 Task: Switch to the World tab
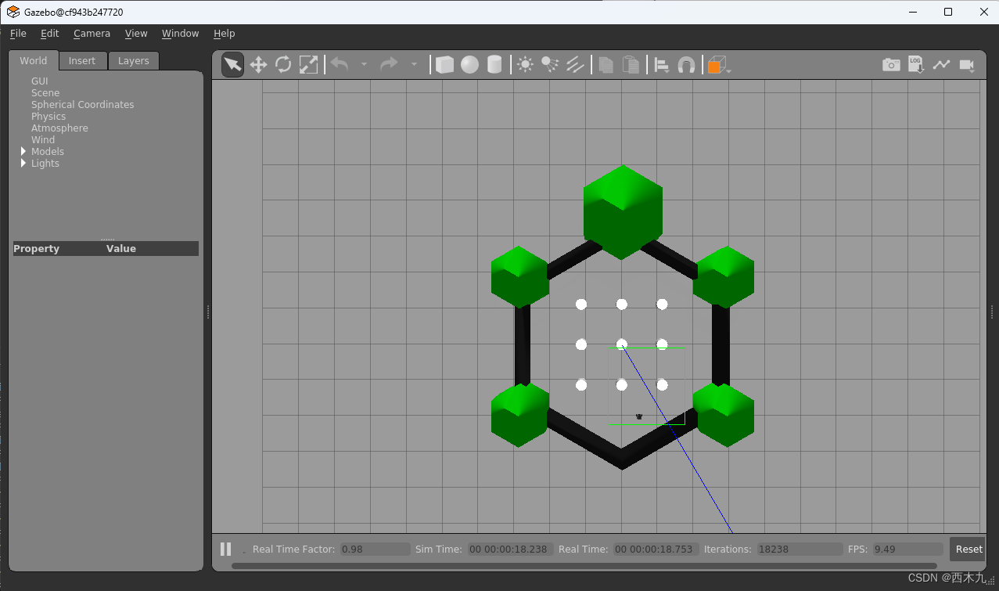[x=34, y=60]
